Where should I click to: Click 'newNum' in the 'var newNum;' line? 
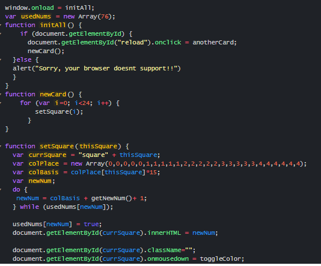coord(40,181)
